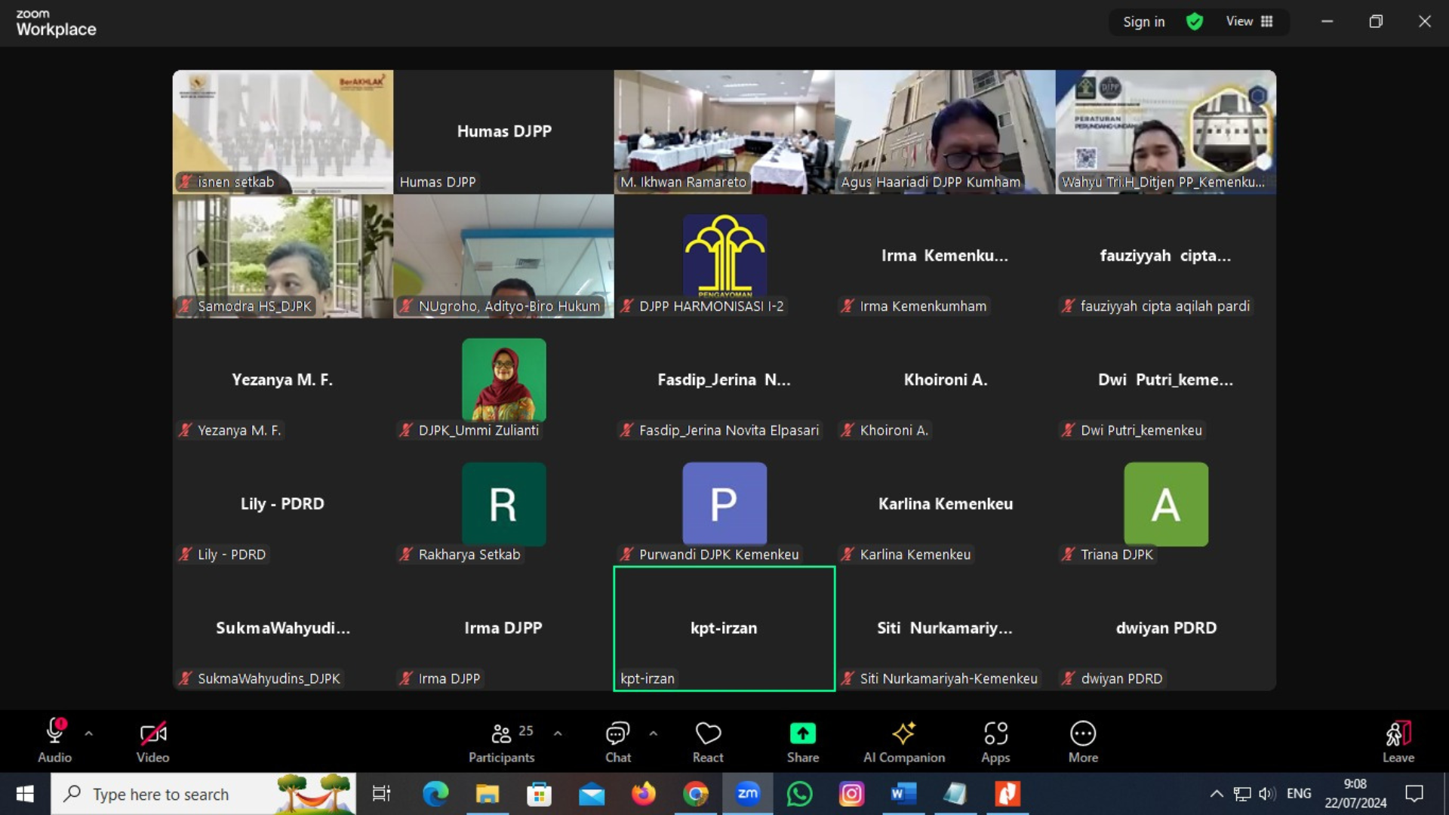
Task: Click the Zoom taskbar icon
Action: (748, 794)
